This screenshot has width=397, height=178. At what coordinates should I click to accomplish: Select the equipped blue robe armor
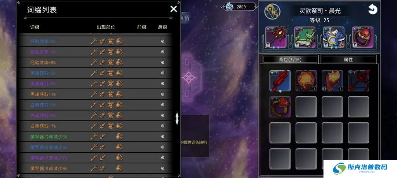click(x=334, y=37)
